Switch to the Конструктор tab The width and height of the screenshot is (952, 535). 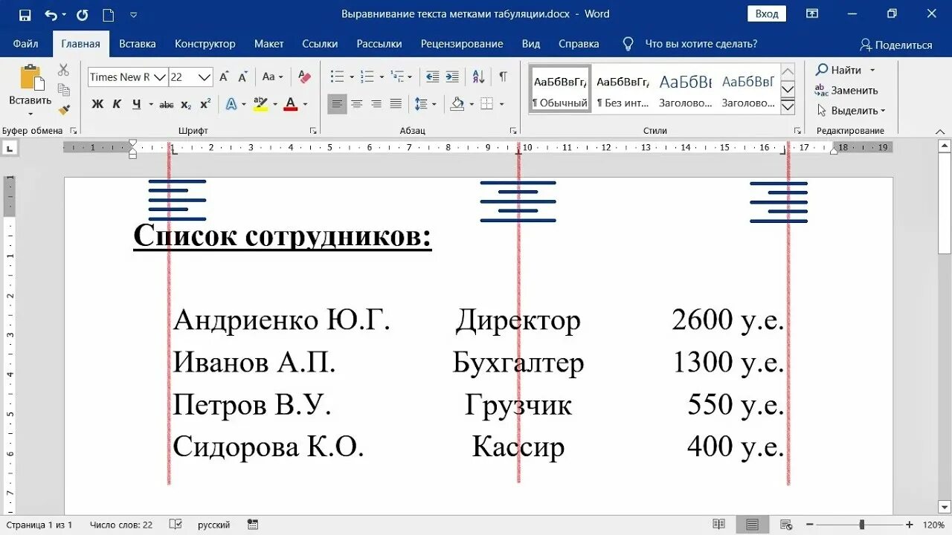[x=205, y=44]
